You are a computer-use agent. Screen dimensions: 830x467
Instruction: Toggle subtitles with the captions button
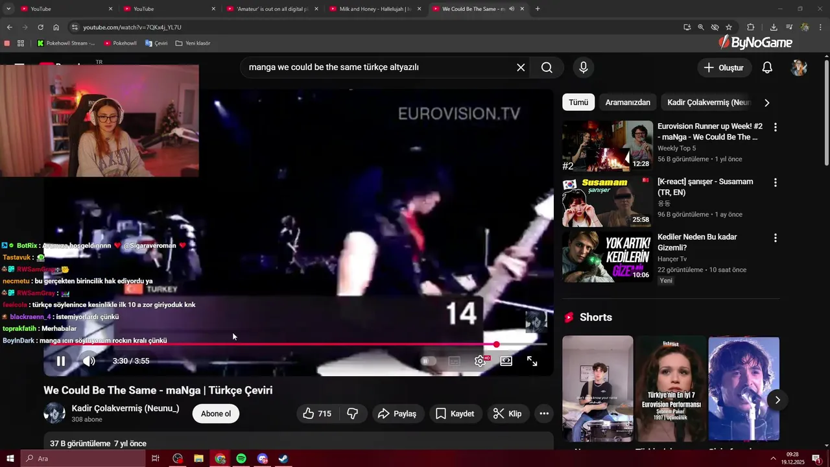pos(455,361)
